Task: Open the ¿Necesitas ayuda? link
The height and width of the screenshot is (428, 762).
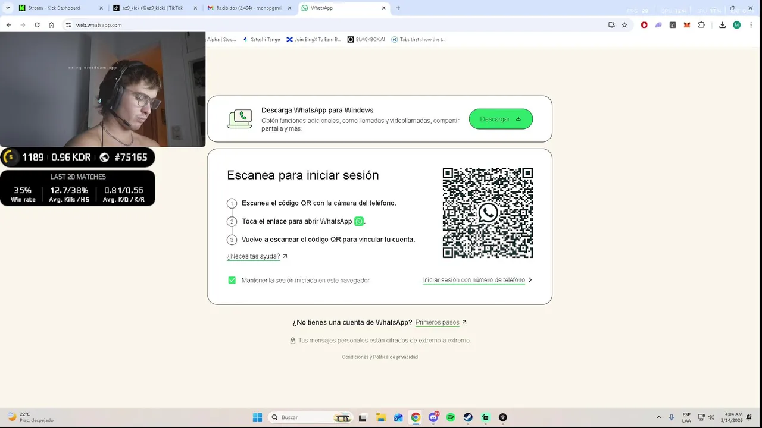Action: click(257, 256)
